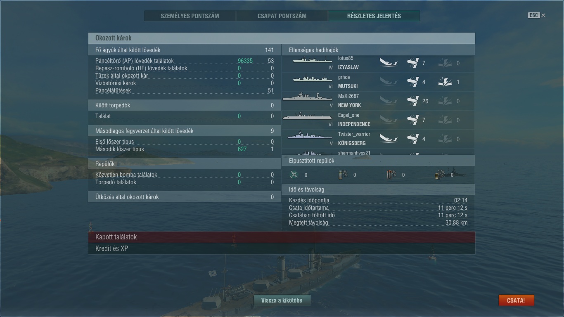
Task: Click the Páncéltörő (AP) lövedék találatok row
Action: tap(185, 61)
